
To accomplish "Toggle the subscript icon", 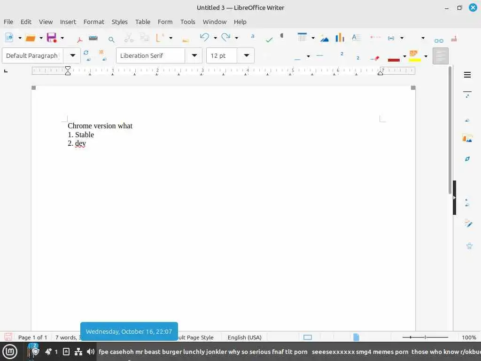I will 357,58.
